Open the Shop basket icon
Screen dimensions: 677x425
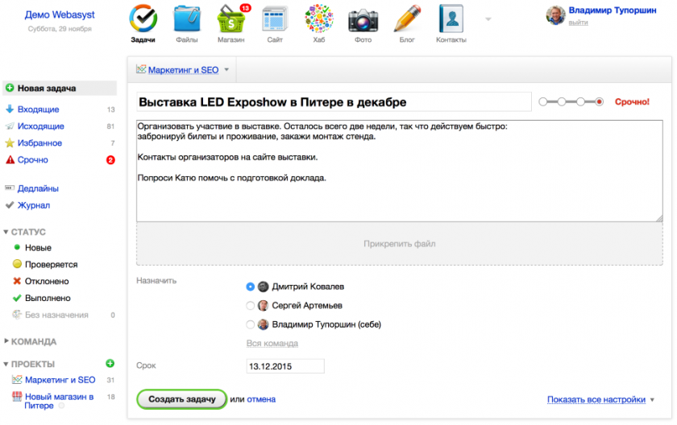[231, 19]
